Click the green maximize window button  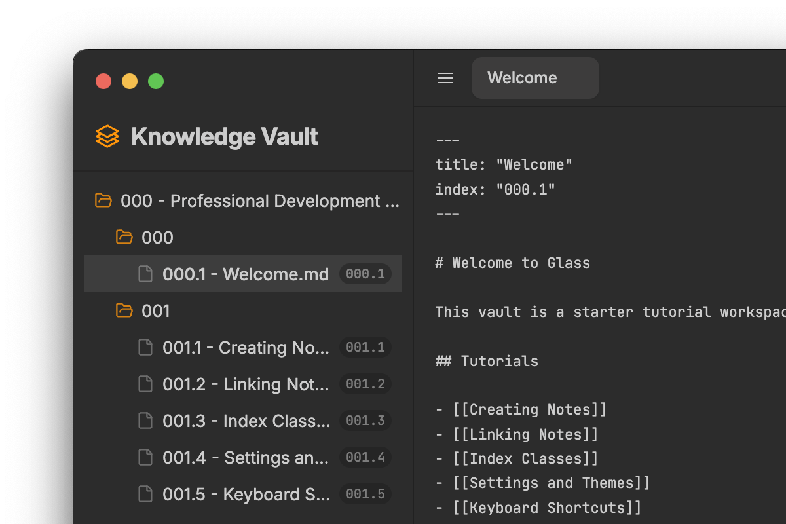tap(156, 81)
